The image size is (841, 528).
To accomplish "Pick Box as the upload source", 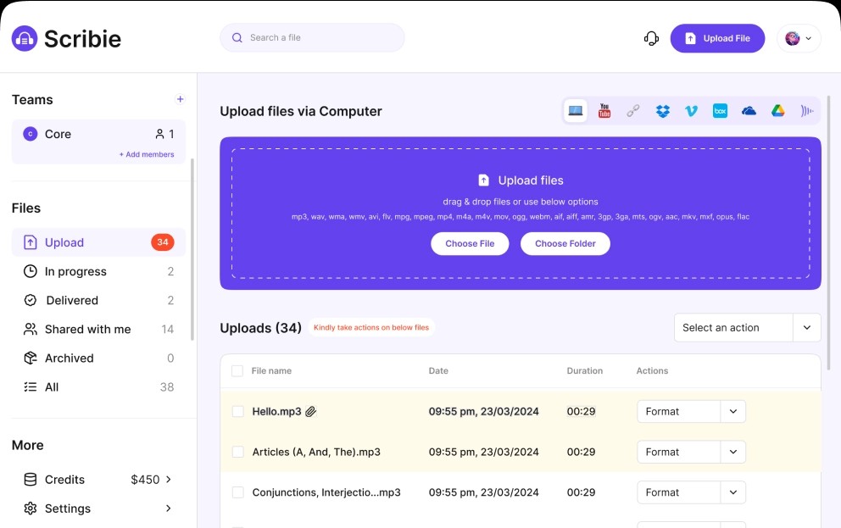I will coord(720,110).
